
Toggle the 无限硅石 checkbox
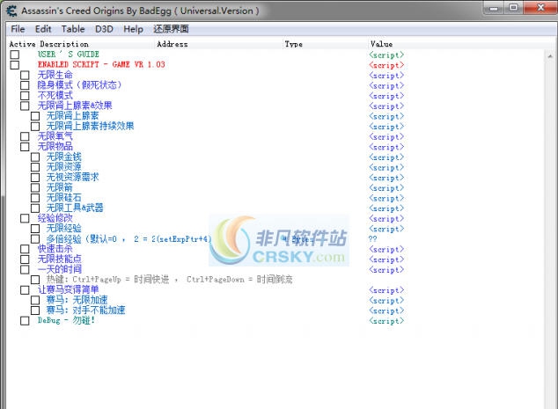coord(35,198)
